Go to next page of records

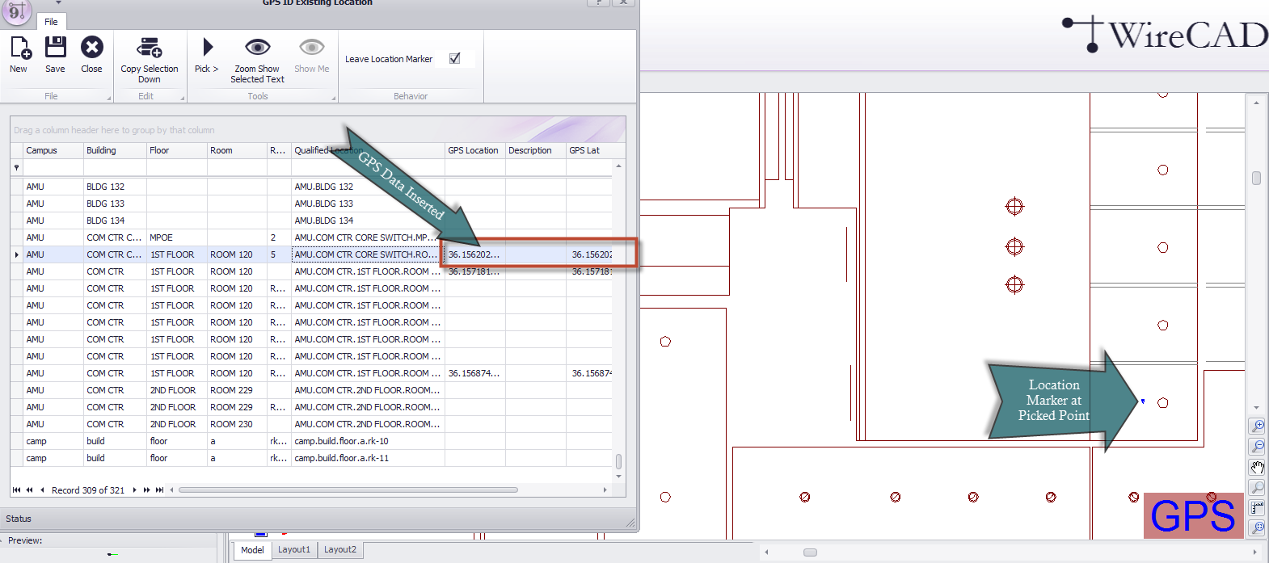click(x=146, y=489)
